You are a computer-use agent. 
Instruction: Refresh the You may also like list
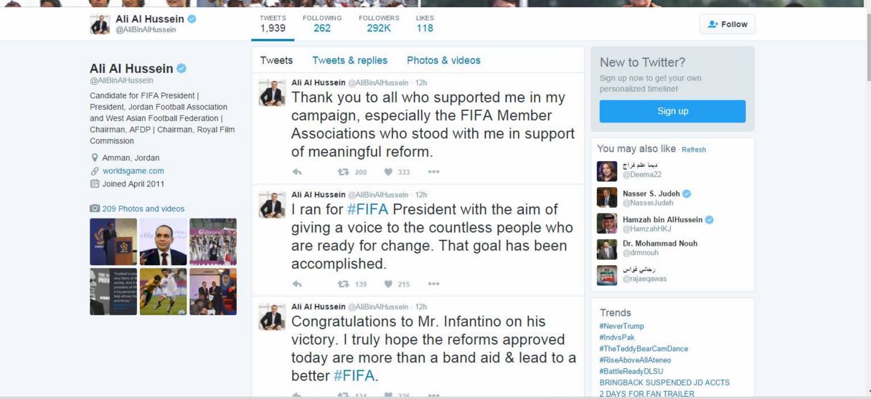(x=694, y=150)
